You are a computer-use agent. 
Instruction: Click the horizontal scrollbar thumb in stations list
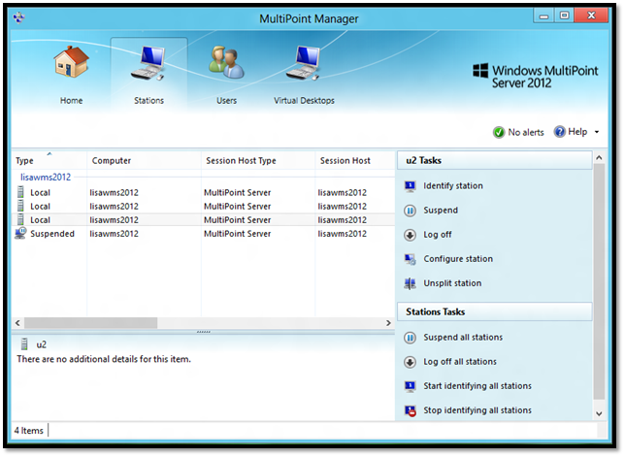[90, 323]
